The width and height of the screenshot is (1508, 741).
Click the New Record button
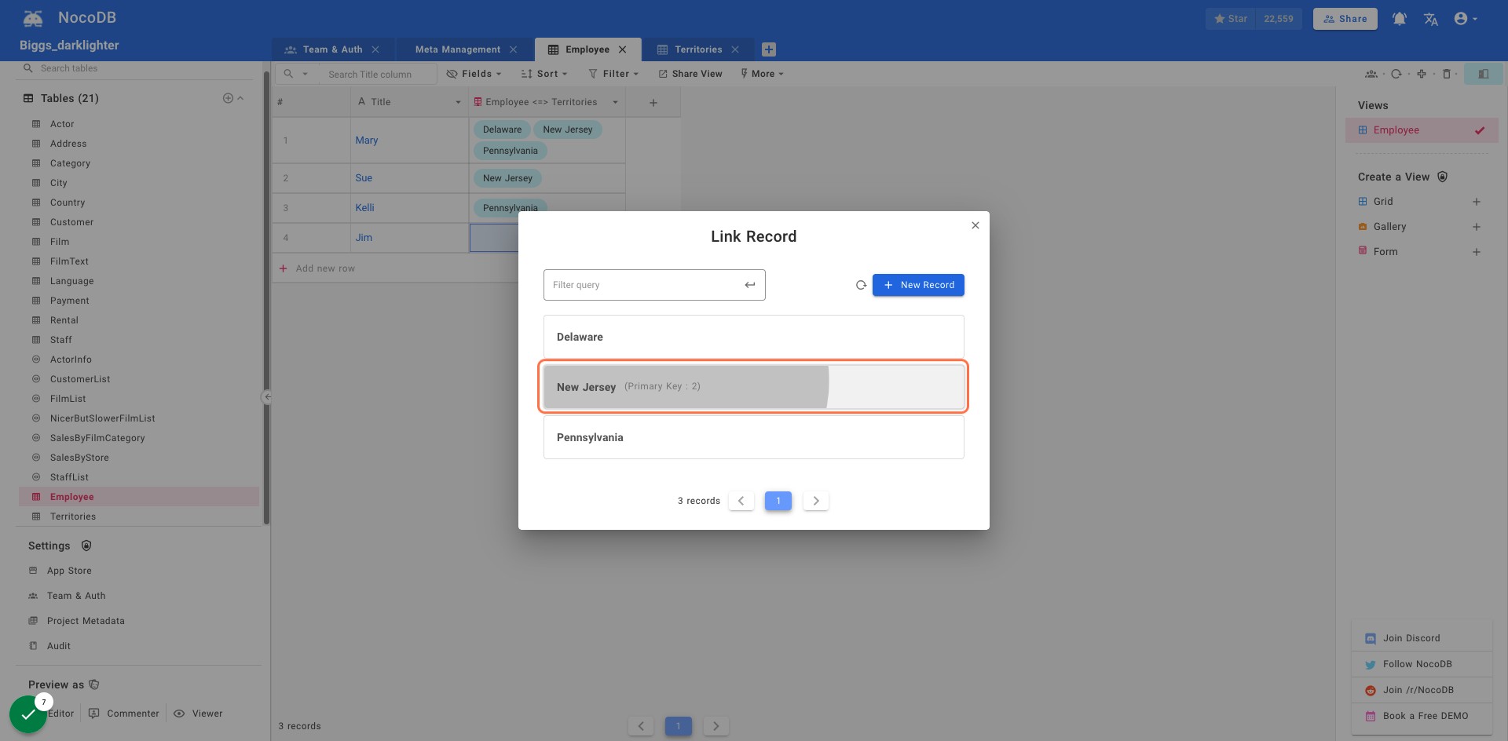918,285
